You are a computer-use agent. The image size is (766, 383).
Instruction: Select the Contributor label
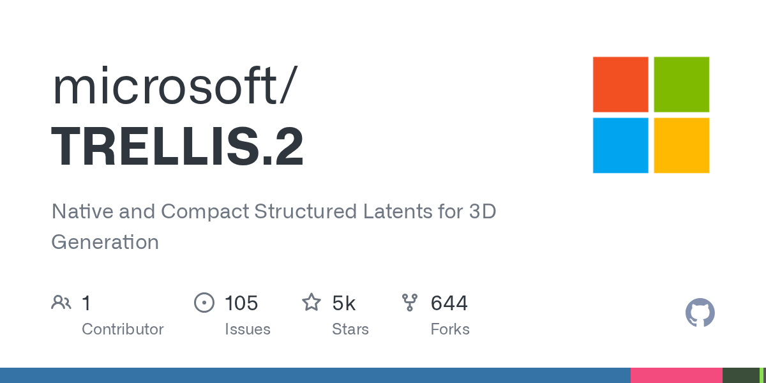(x=123, y=329)
